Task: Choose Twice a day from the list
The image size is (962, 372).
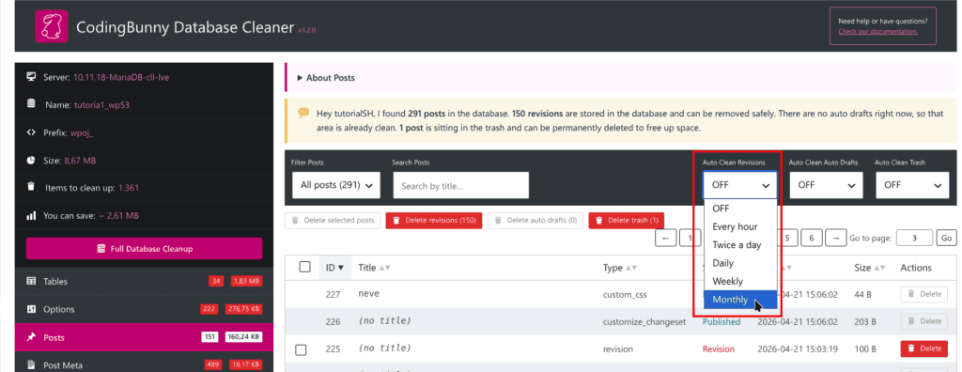Action: [x=740, y=245]
